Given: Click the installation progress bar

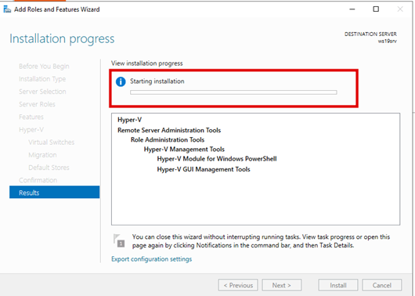Looking at the screenshot, I should point(233,92).
